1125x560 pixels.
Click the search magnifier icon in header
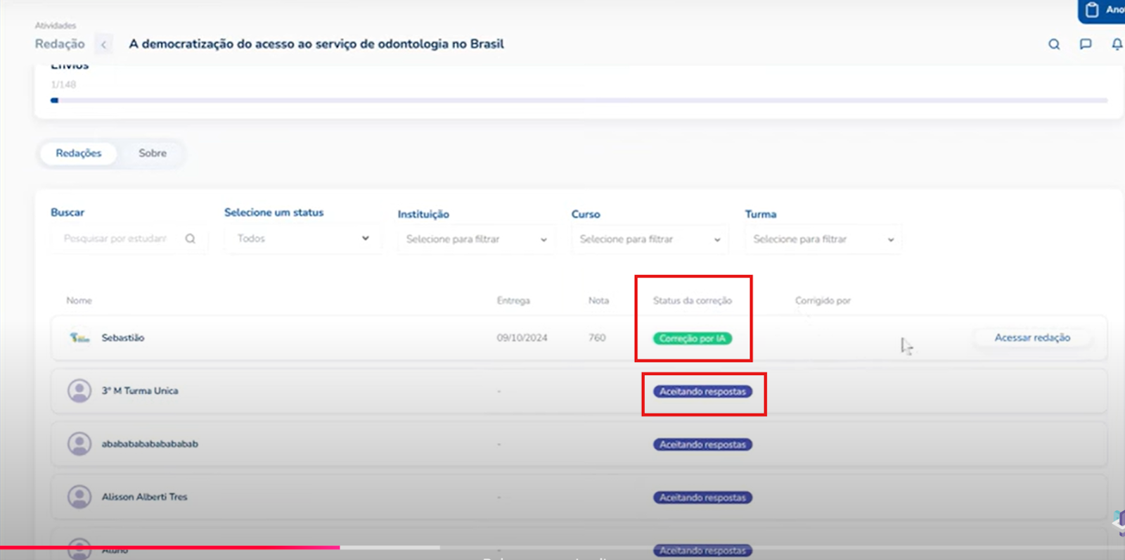click(x=1053, y=44)
